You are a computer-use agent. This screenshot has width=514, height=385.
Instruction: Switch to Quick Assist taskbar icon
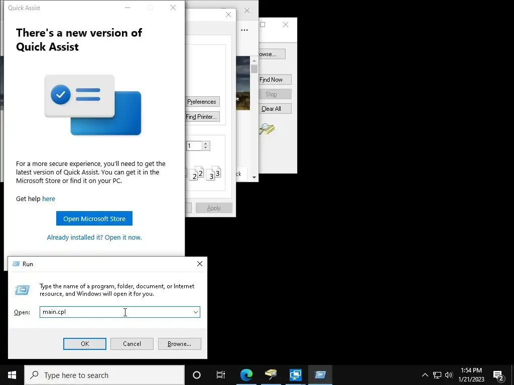[295, 375]
